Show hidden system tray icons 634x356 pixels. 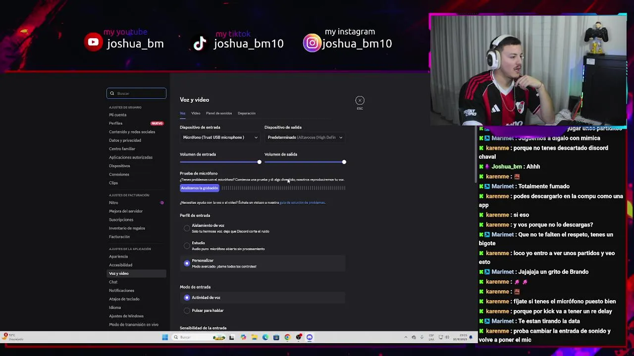click(406, 337)
